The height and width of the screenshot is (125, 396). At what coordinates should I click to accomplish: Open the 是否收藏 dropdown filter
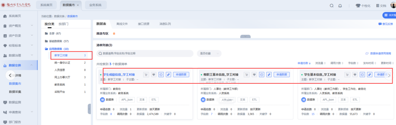pos(209,53)
